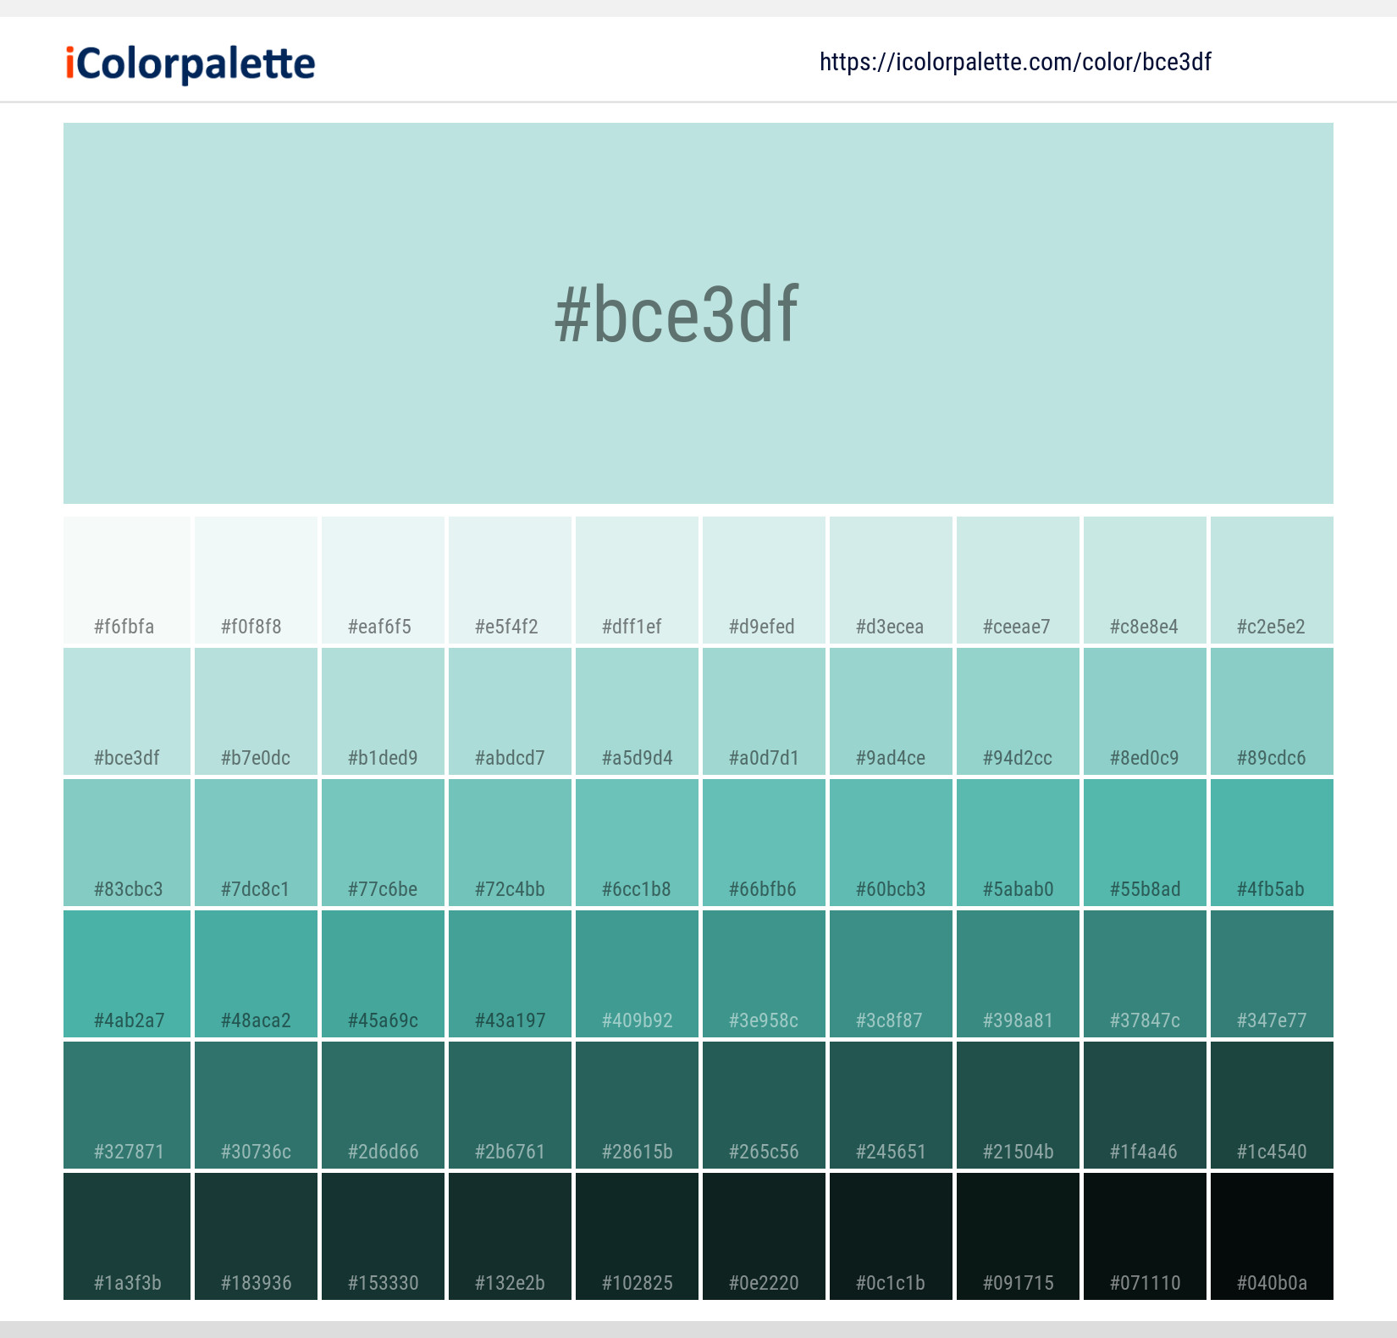1397x1338 pixels.
Task: Select the #1a3f3b swatch
Action: [x=125, y=1236]
